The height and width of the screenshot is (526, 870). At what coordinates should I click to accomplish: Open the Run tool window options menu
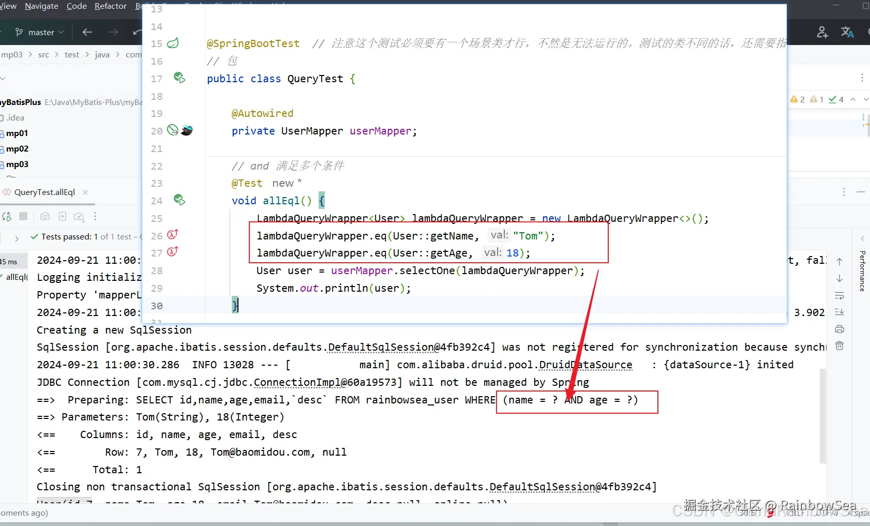pos(844,192)
